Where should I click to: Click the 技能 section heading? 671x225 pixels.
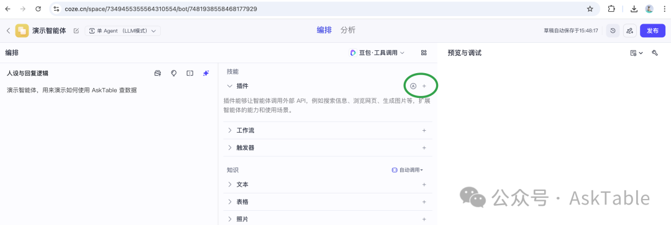[232, 72]
